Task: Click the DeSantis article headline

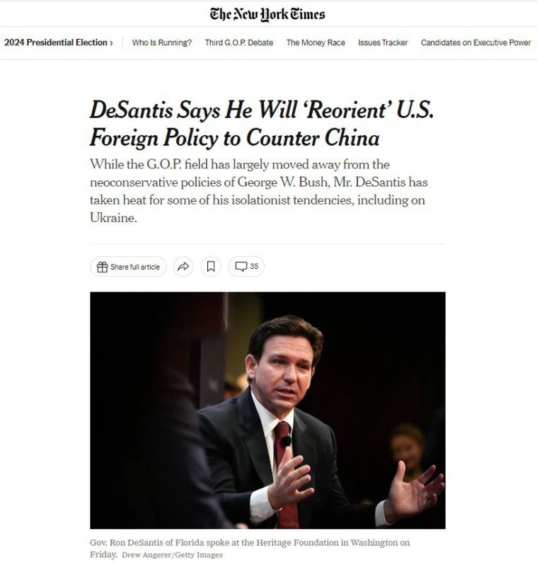Action: (x=262, y=124)
